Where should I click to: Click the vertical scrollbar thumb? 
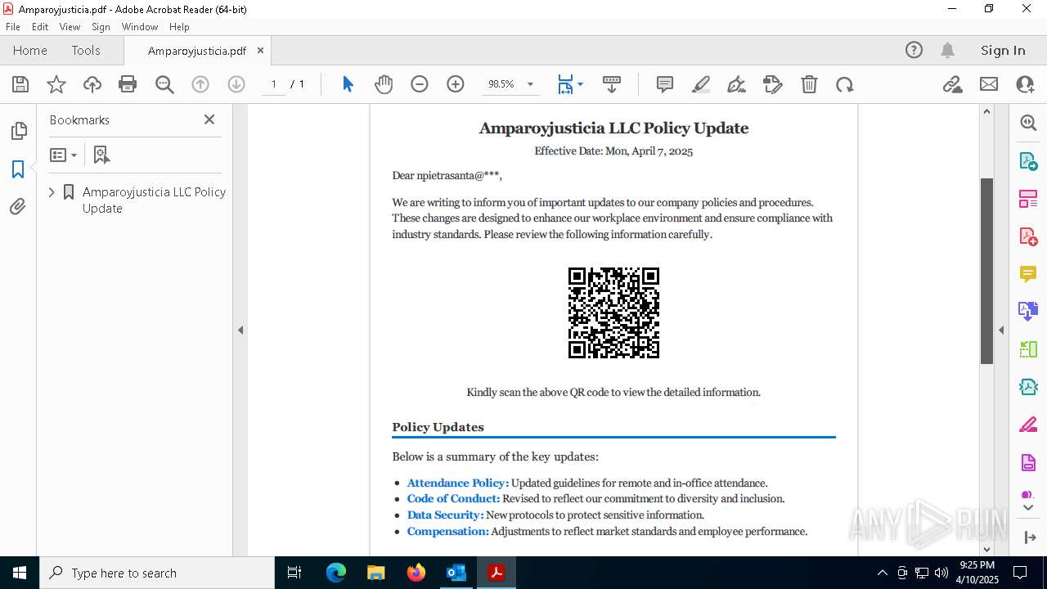point(986,271)
